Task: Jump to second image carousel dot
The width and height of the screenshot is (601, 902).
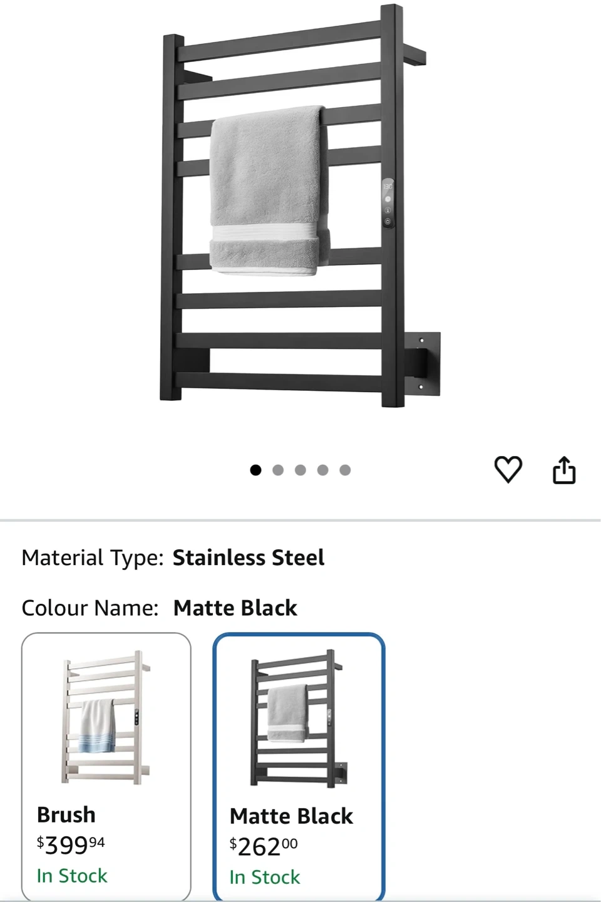Action: click(x=278, y=470)
